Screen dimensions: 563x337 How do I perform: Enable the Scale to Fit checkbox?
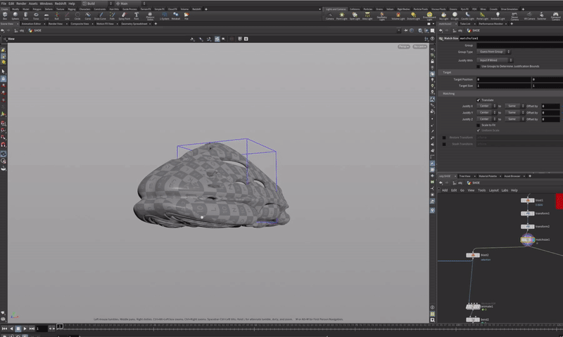[479, 125]
